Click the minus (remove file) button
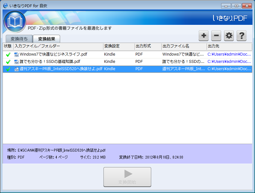This screenshot has width=255, height=193. coord(216,36)
